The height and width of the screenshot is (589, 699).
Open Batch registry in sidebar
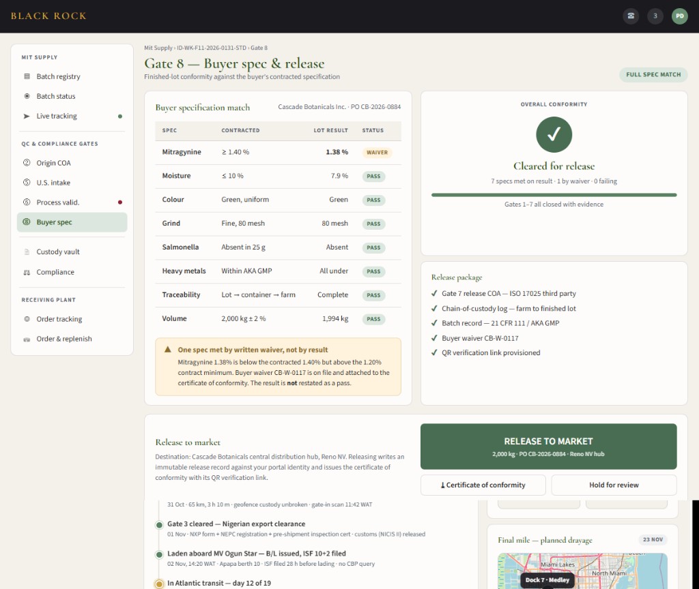[x=72, y=76]
